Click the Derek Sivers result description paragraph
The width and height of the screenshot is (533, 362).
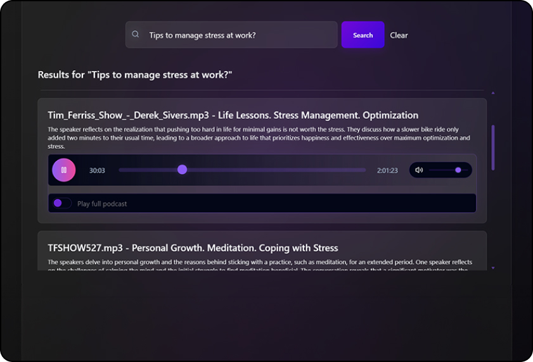pyautogui.click(x=259, y=138)
